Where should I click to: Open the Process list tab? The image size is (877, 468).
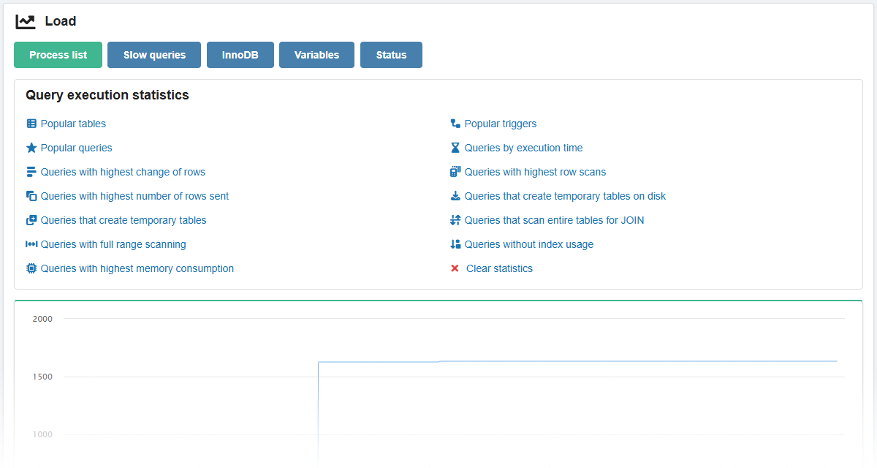(x=58, y=55)
